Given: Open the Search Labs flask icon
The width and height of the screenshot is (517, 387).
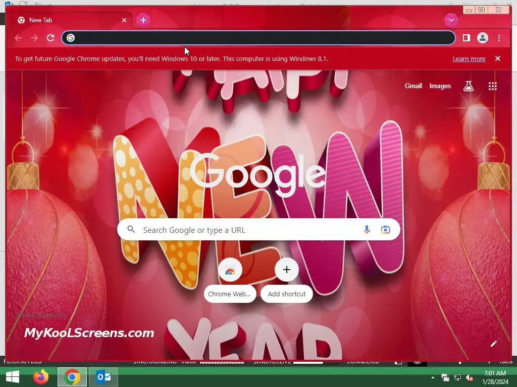Looking at the screenshot, I should pos(468,86).
